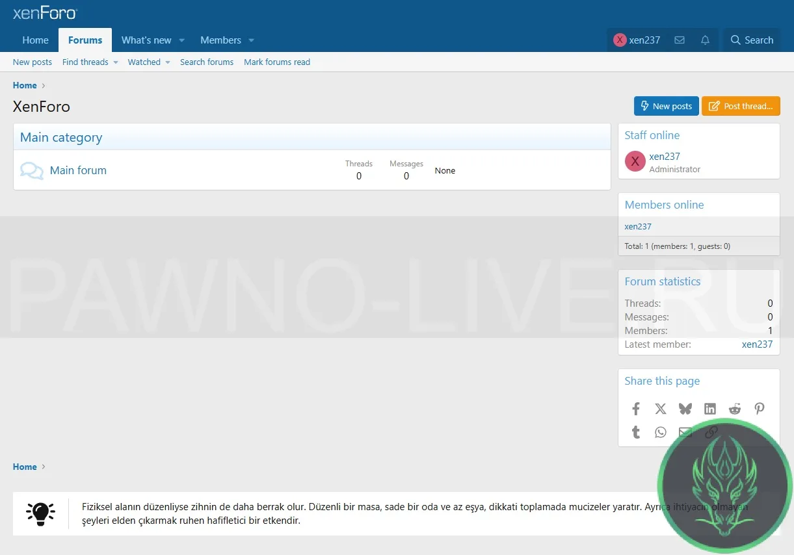Open the Main forum link

(78, 170)
